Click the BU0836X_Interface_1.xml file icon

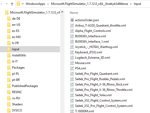click(x=72, y=42)
